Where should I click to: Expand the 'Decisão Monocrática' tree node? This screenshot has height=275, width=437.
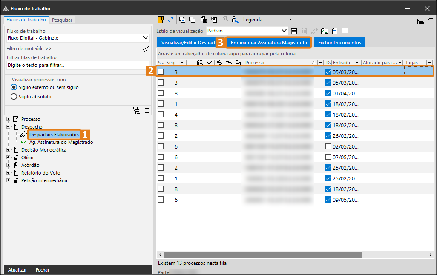9,150
